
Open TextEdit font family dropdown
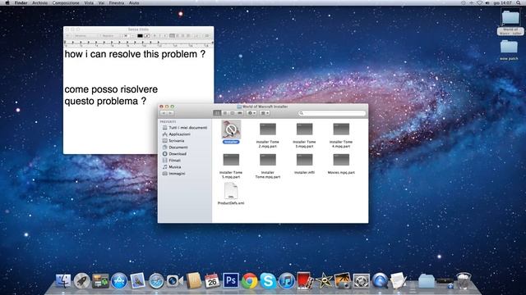pos(86,36)
